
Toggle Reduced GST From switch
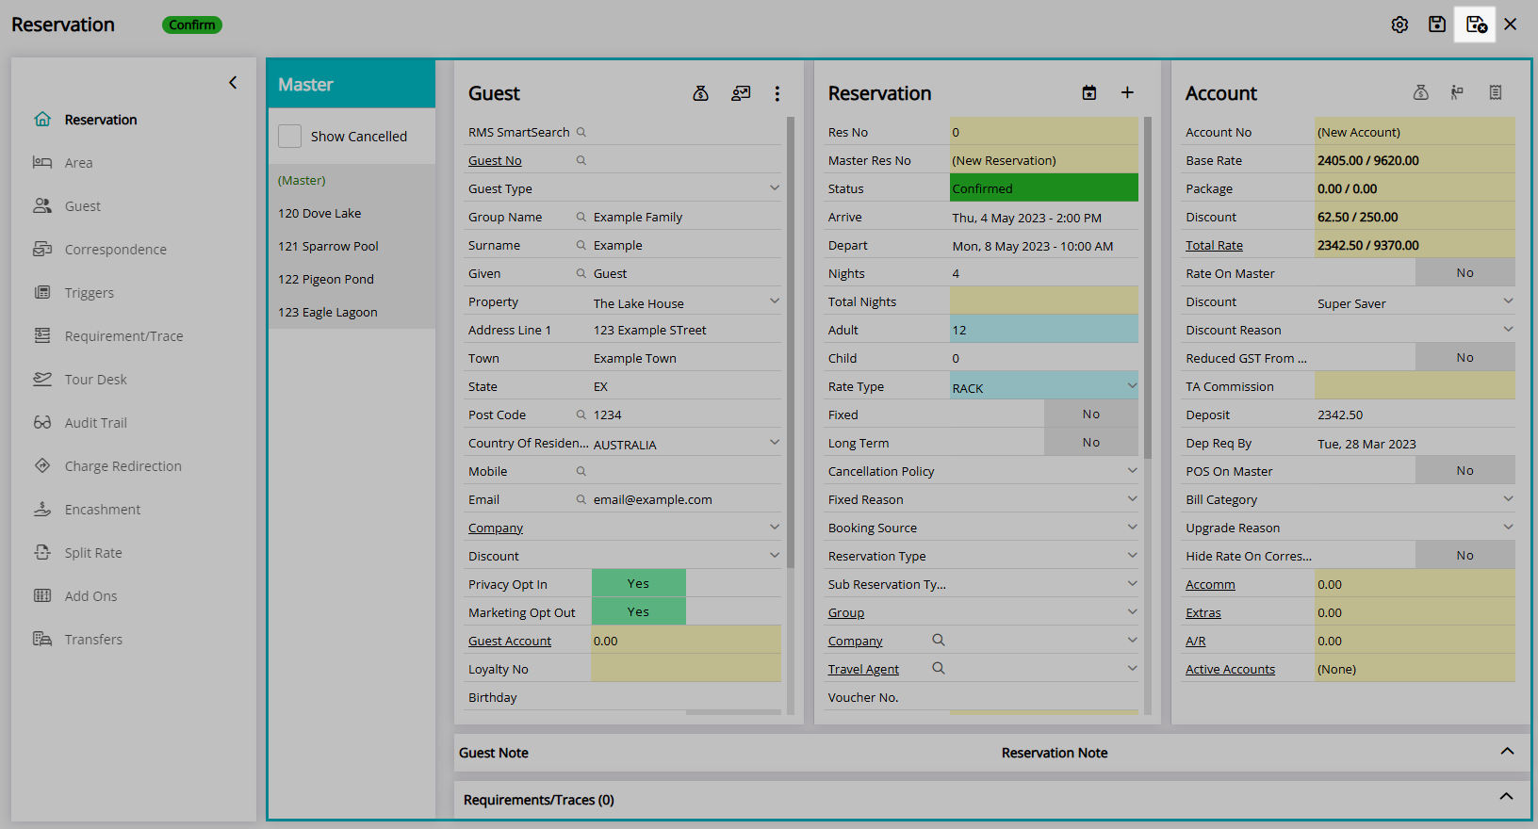[x=1464, y=357]
